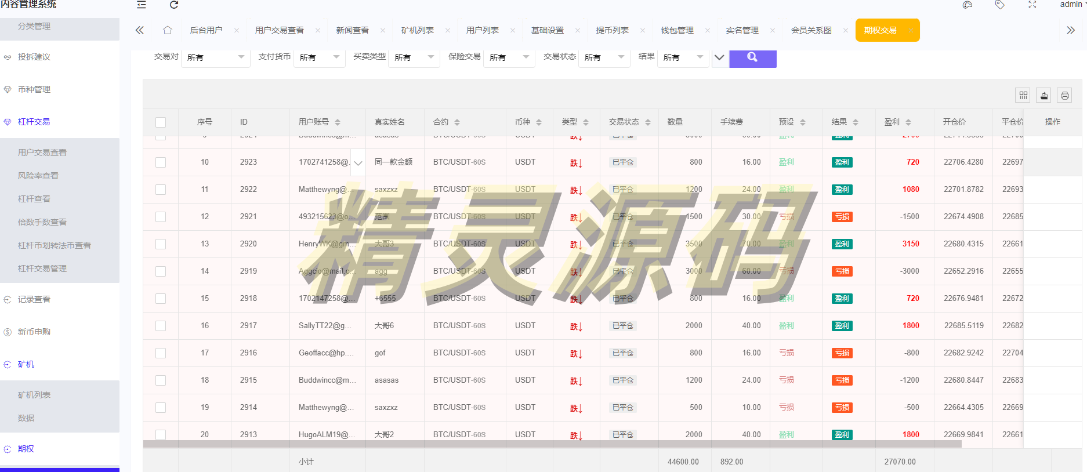Refresh the page with reload icon

pyautogui.click(x=173, y=5)
